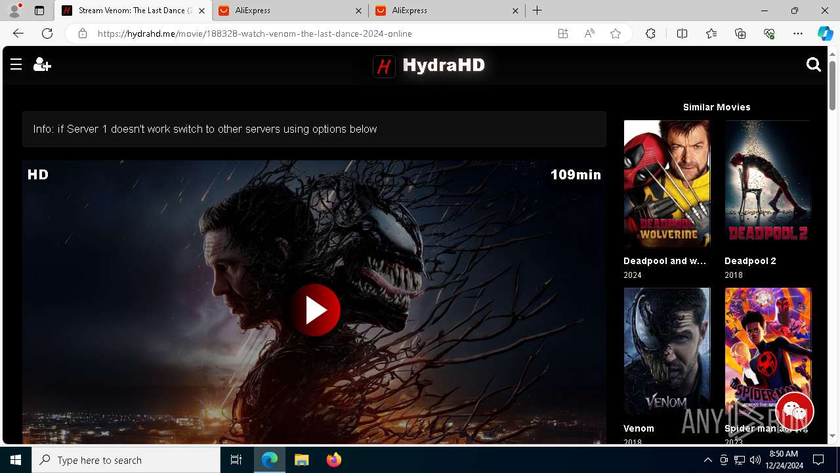Click the Read aloud icon
This screenshot has width=840, height=473.
point(589,34)
